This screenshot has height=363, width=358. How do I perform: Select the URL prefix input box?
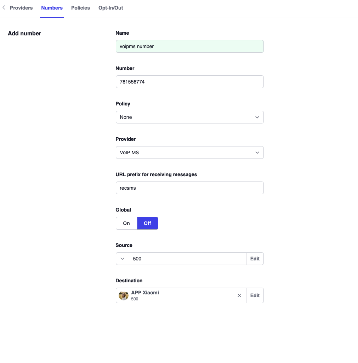189,188
